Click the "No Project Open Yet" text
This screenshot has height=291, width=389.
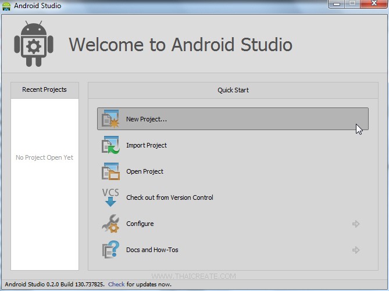pyautogui.click(x=44, y=157)
